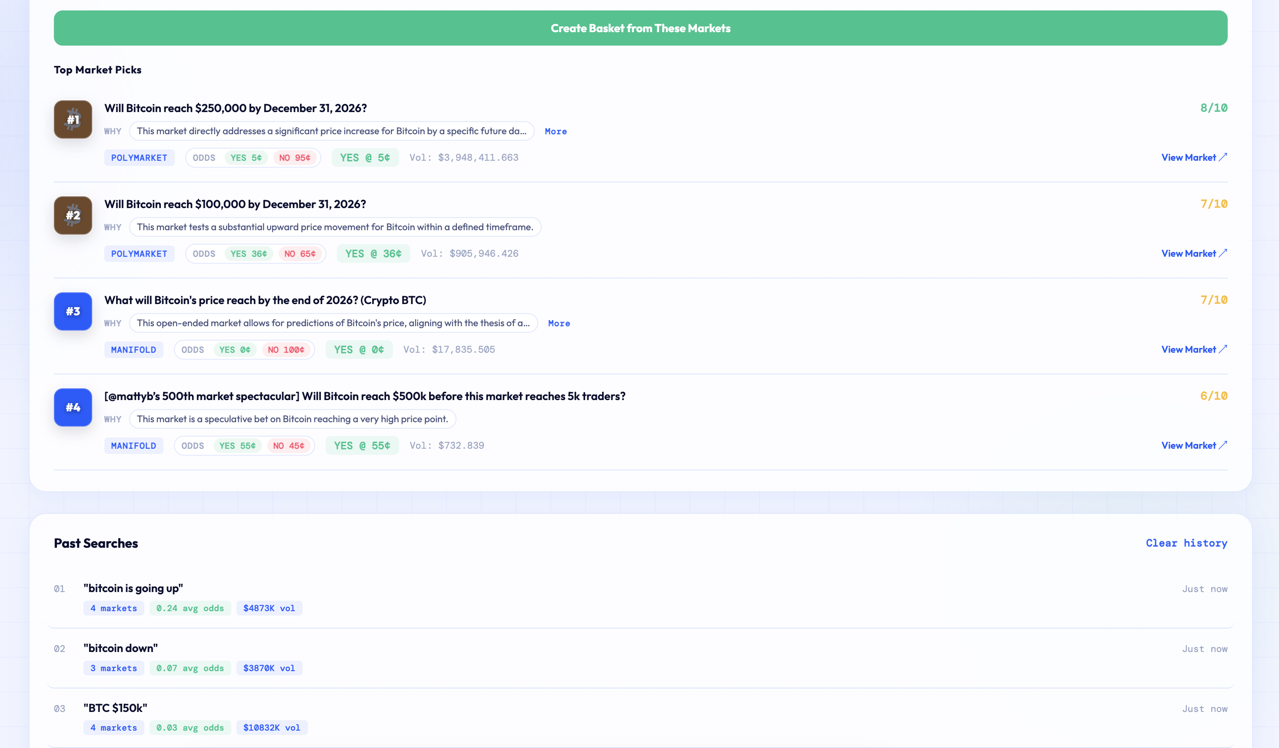Click Create Basket from These Markets button
Image resolution: width=1279 pixels, height=748 pixels.
click(x=640, y=28)
